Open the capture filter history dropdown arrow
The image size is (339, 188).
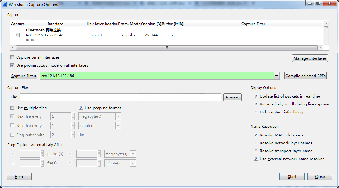pyautogui.click(x=276, y=76)
